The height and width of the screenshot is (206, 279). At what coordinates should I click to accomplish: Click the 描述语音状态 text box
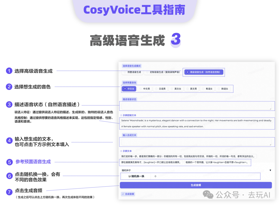coord(196,106)
